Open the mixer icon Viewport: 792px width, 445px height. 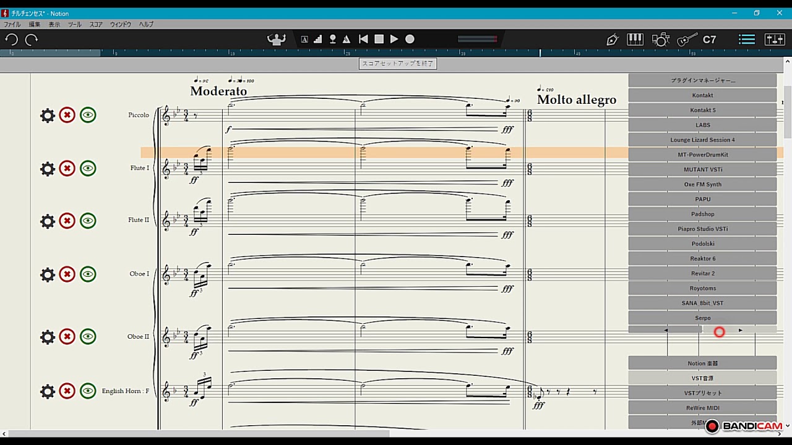(x=775, y=40)
